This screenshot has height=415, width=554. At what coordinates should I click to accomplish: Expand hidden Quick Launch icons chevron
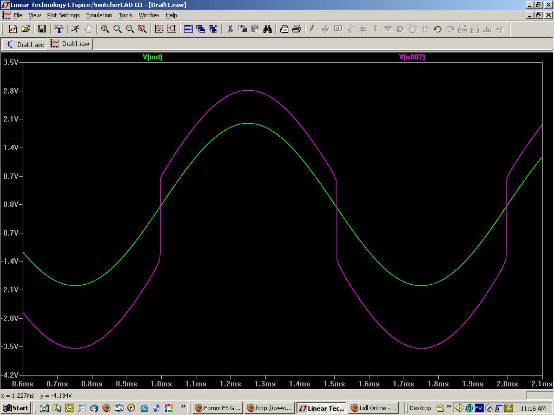(183, 406)
